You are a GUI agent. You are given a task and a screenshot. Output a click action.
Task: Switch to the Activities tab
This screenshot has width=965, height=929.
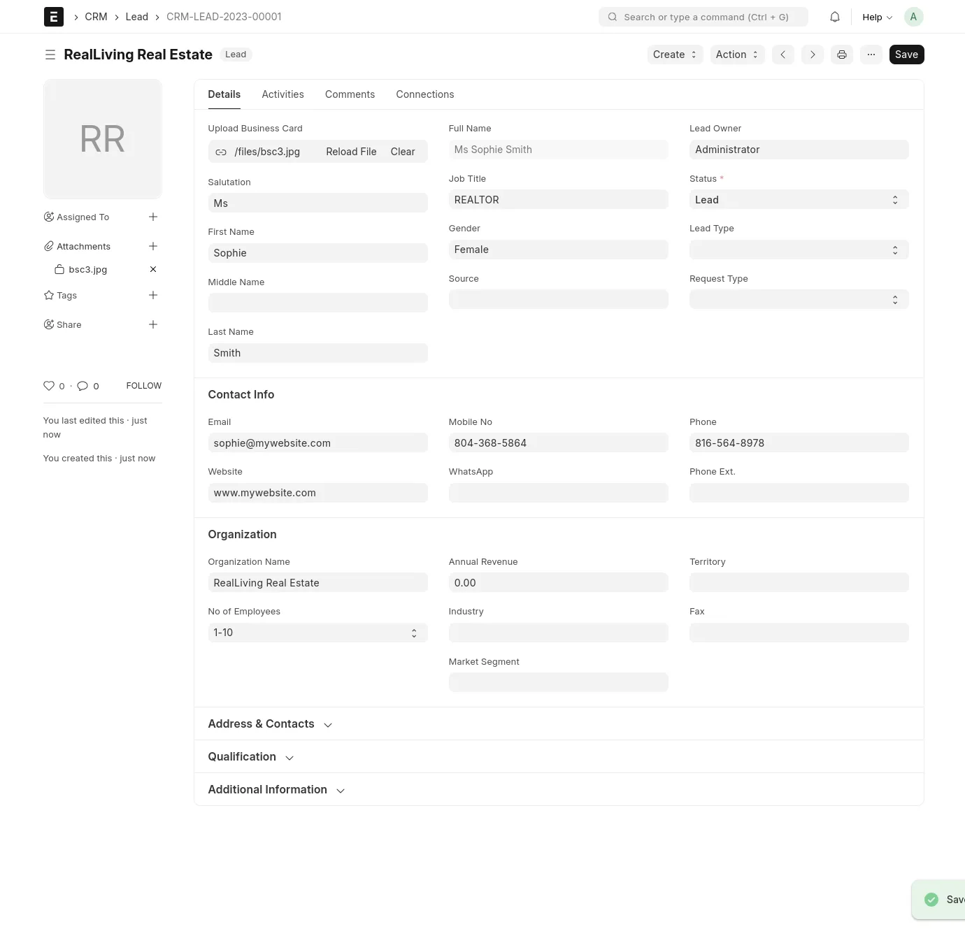tap(283, 94)
